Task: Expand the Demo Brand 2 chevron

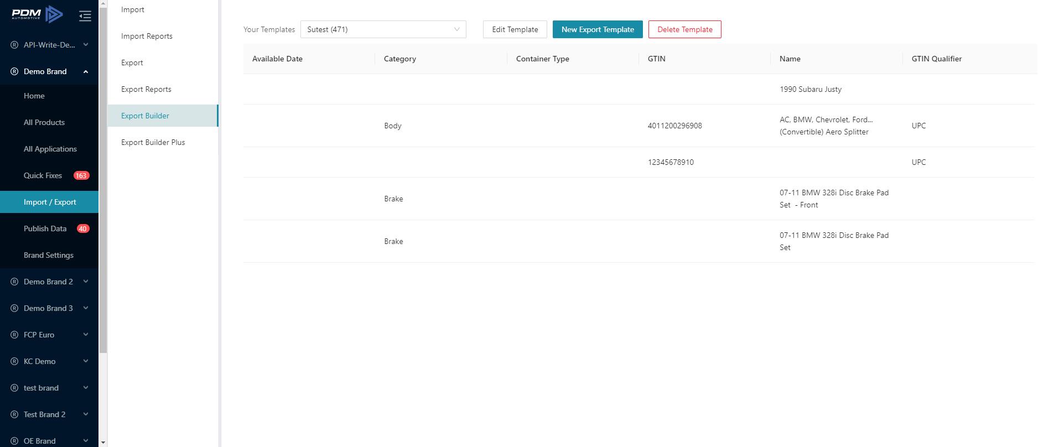Action: (x=86, y=282)
